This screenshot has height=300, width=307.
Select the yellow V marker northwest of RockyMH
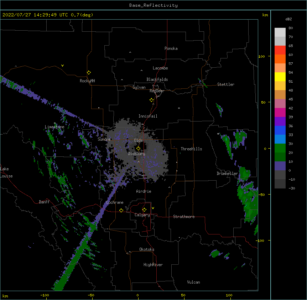[62, 66]
